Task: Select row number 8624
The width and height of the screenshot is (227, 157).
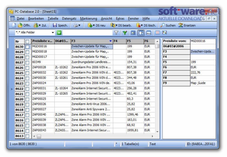Action: pyautogui.click(x=20, y=78)
